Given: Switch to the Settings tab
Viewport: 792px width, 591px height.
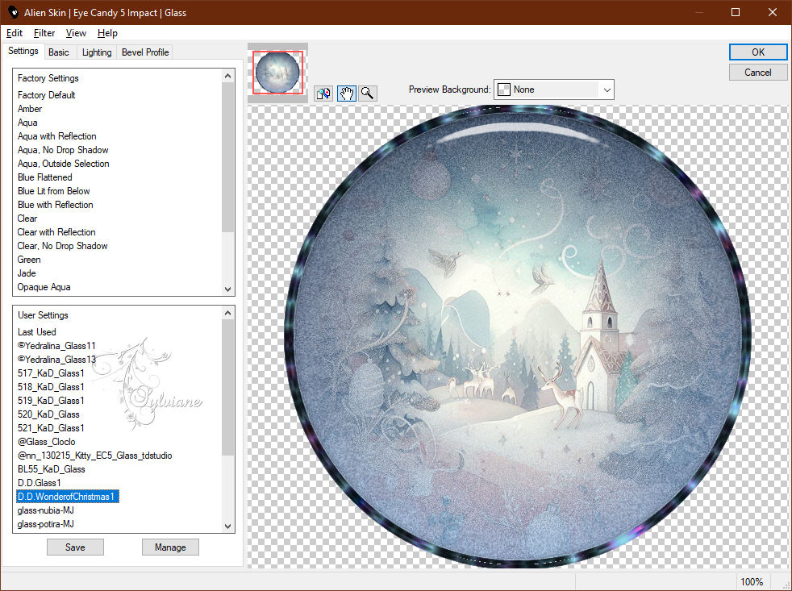Looking at the screenshot, I should click(x=23, y=51).
